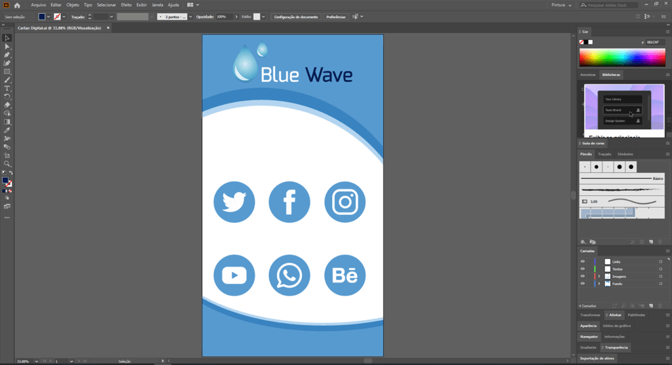Open the Pintura workspace dropdown
This screenshot has height=365, width=672.
(562, 5)
